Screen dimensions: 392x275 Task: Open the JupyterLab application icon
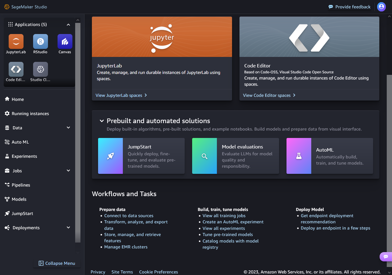point(16,41)
